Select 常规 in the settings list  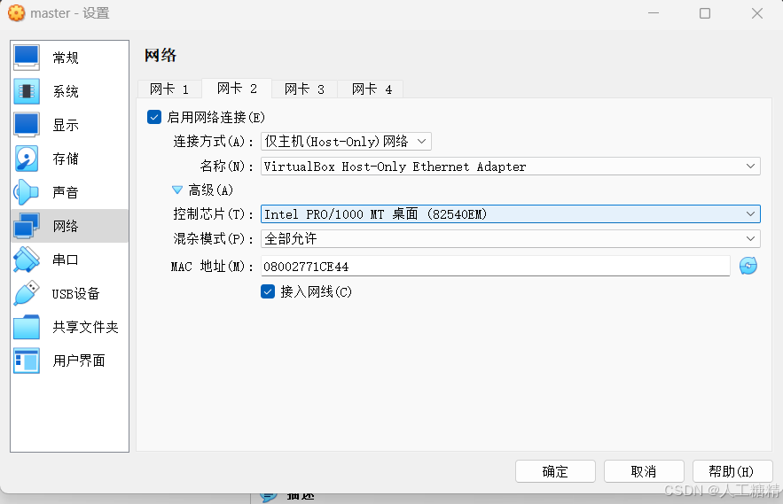pyautogui.click(x=69, y=58)
